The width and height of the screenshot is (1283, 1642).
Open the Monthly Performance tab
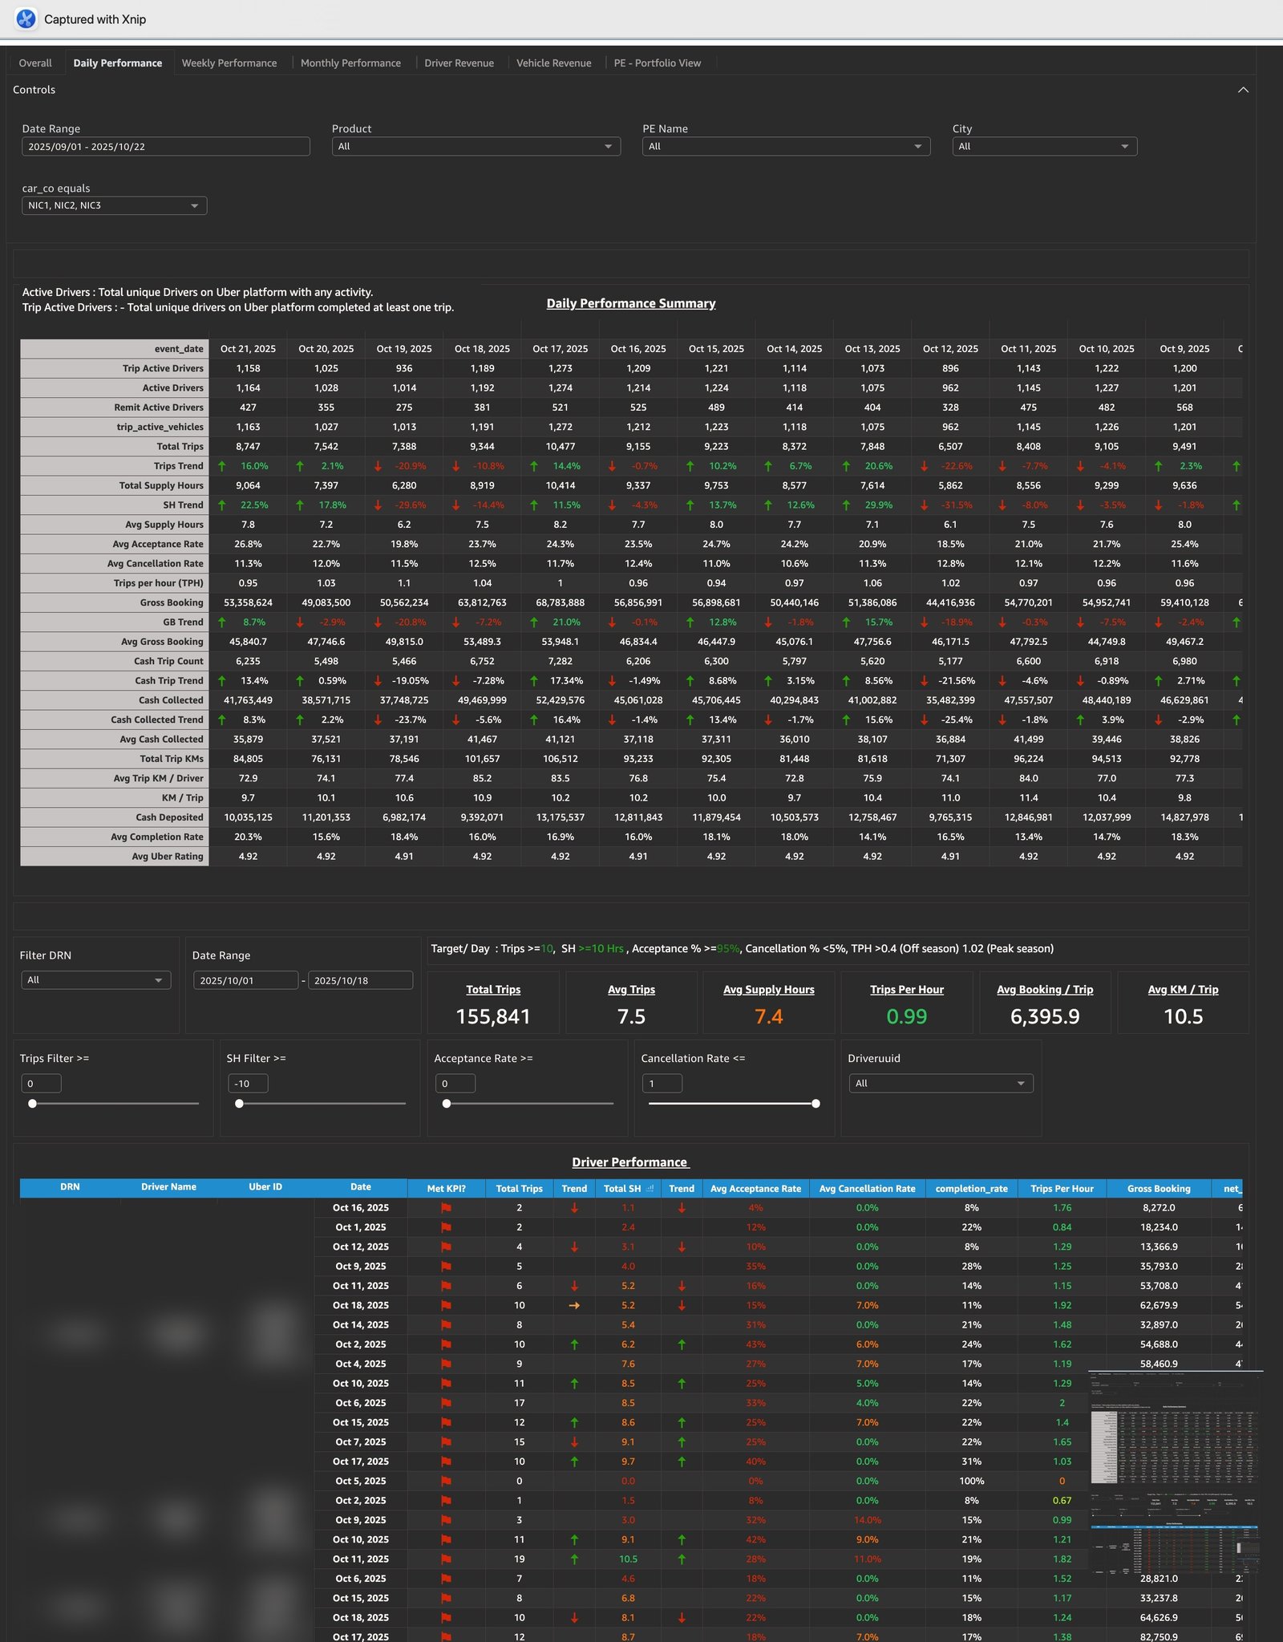pos(350,63)
